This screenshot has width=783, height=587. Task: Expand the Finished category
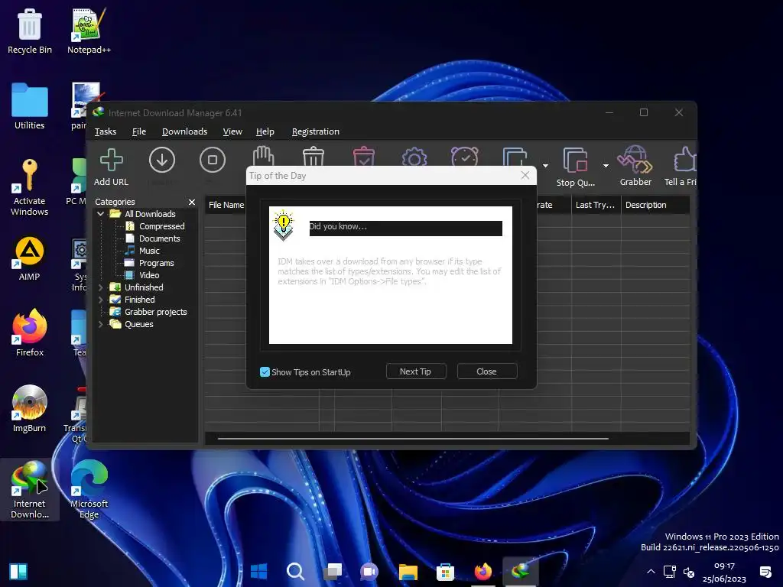point(100,300)
